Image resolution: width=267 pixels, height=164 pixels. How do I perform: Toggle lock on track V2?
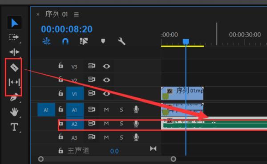coord(61,79)
